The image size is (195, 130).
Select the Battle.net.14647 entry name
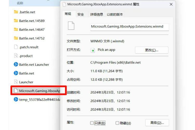(x=32, y=30)
